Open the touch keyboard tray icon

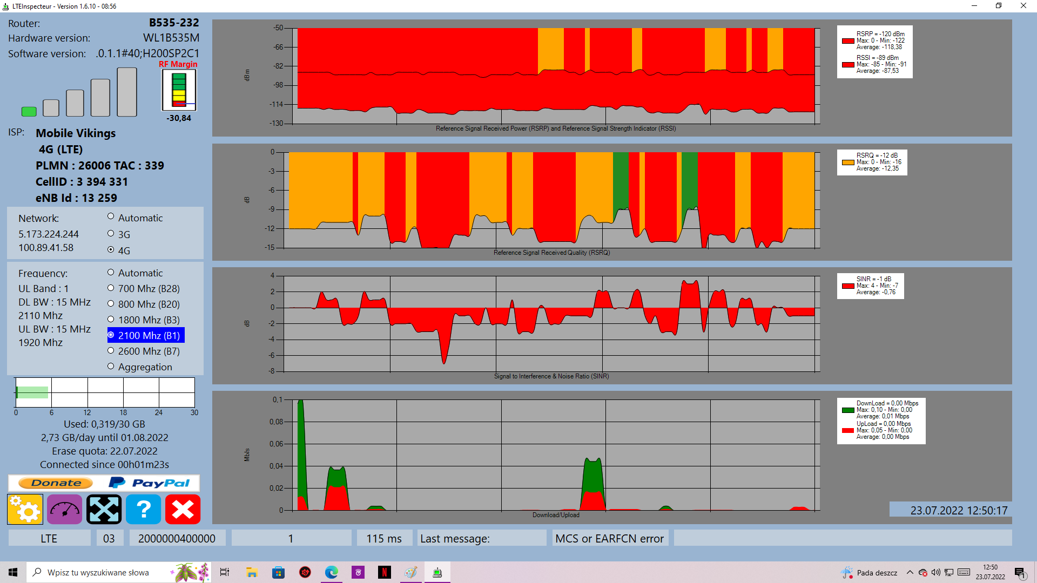pyautogui.click(x=964, y=572)
